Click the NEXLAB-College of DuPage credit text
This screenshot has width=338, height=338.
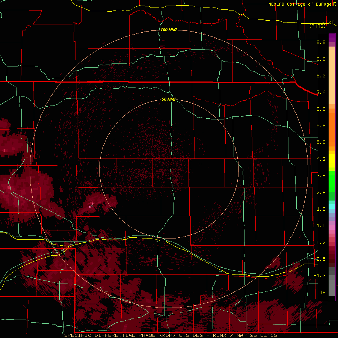click(x=300, y=4)
